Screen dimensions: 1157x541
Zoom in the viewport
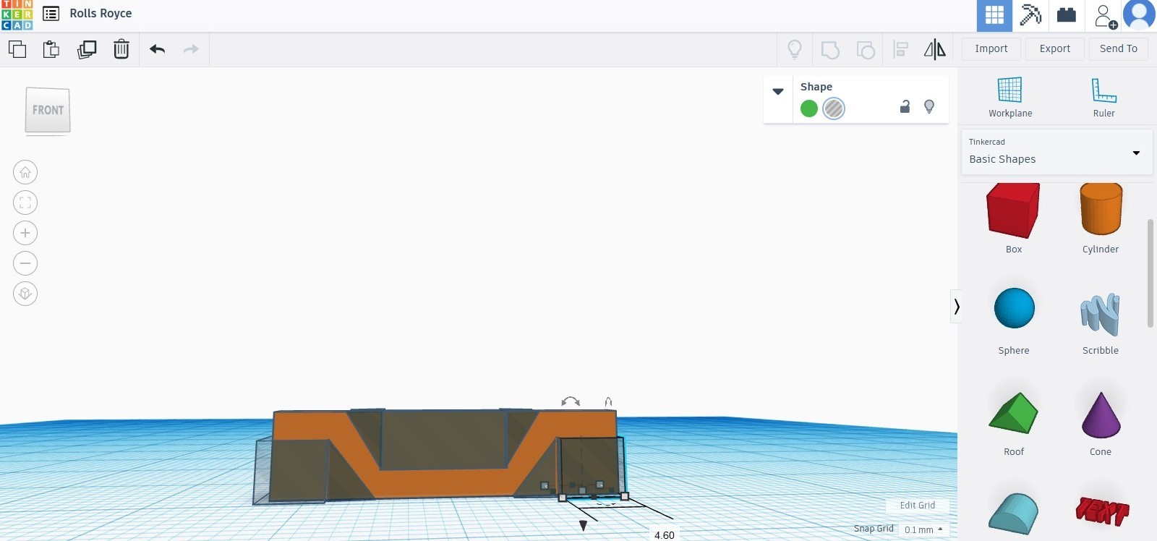[25, 233]
